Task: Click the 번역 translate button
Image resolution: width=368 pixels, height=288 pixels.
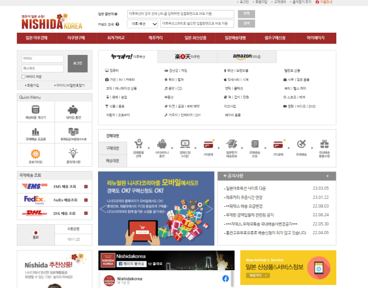Action: click(x=247, y=14)
